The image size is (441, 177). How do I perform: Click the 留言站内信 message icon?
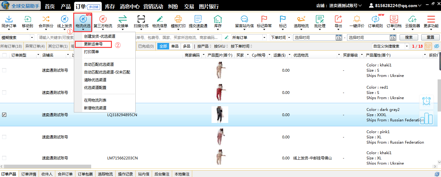244,19
